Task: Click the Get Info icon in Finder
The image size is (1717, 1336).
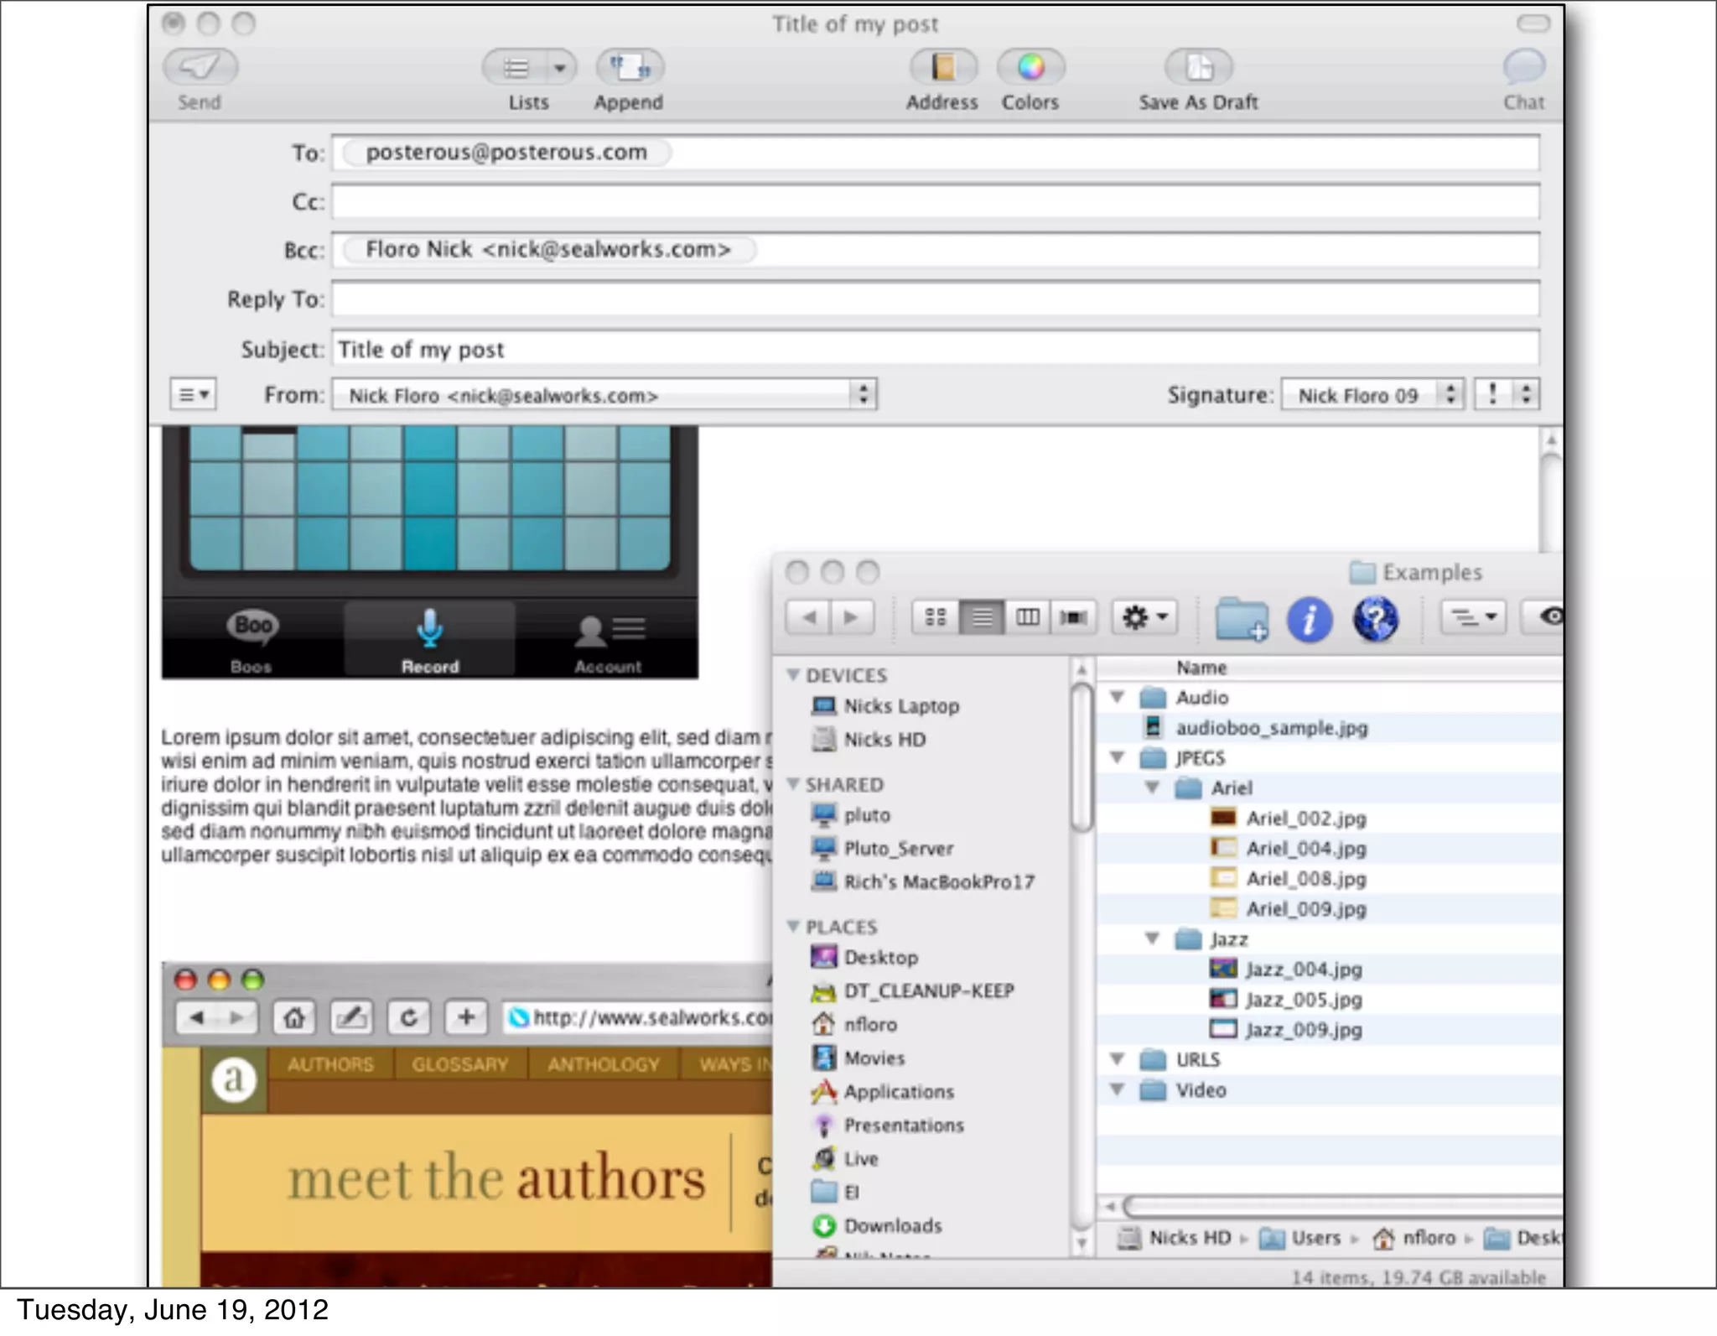Action: tap(1309, 619)
